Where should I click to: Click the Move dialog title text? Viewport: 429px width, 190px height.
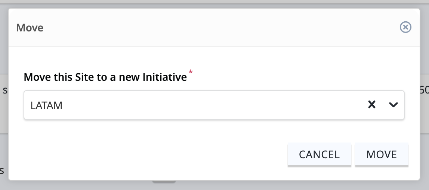[x=30, y=28]
